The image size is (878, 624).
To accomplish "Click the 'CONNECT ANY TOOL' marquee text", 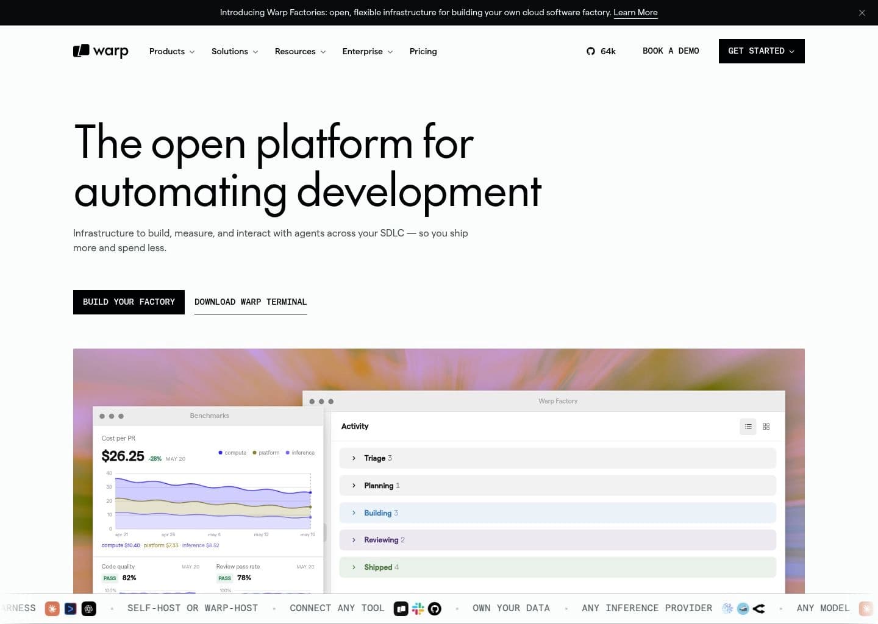I will point(337,608).
